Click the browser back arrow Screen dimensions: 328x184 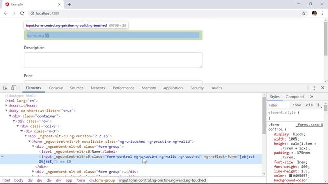(6, 13)
